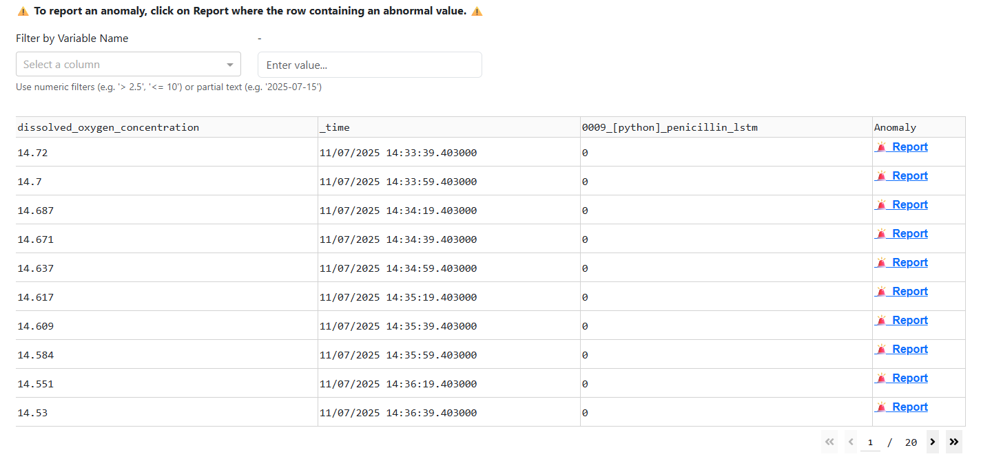The image size is (981, 472).
Task: Go to the next page of results
Action: (x=932, y=442)
